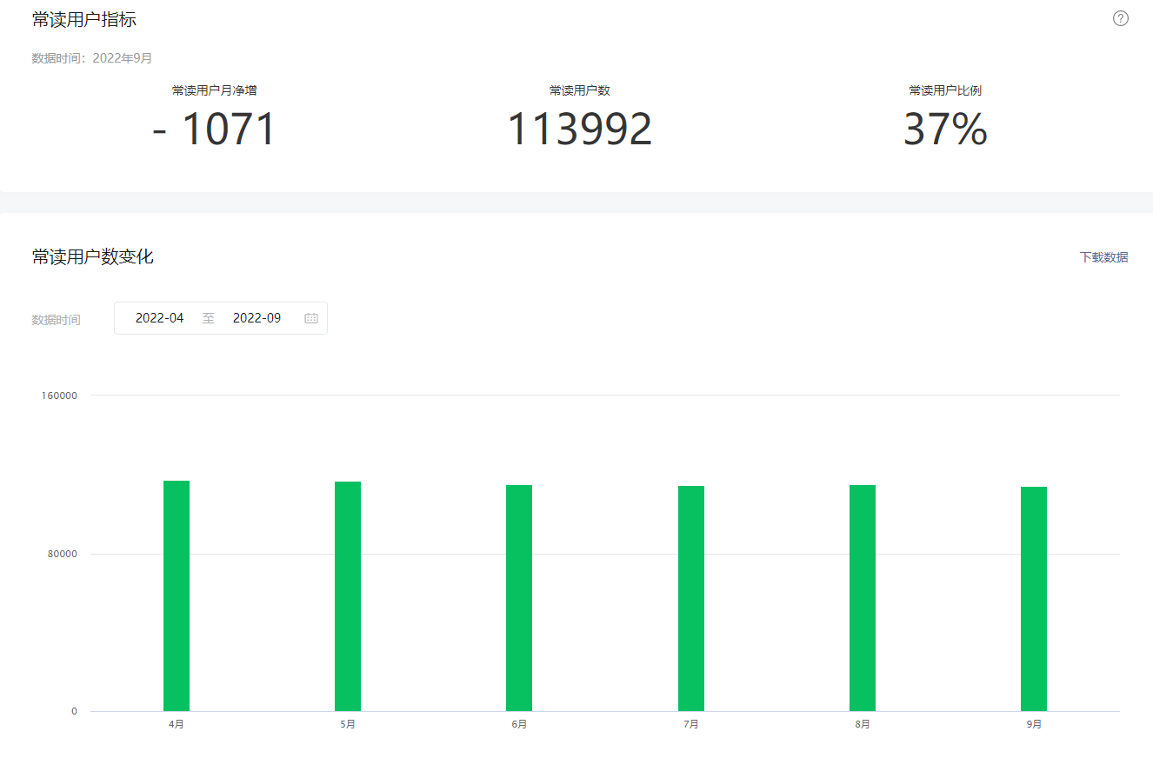Click the value 113992
This screenshot has height=758, width=1153.
[580, 130]
